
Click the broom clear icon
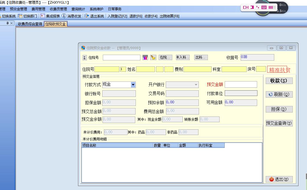(153, 57)
